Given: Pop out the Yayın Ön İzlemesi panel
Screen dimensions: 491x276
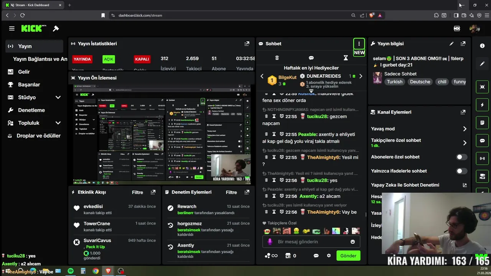Looking at the screenshot, I should (x=247, y=78).
